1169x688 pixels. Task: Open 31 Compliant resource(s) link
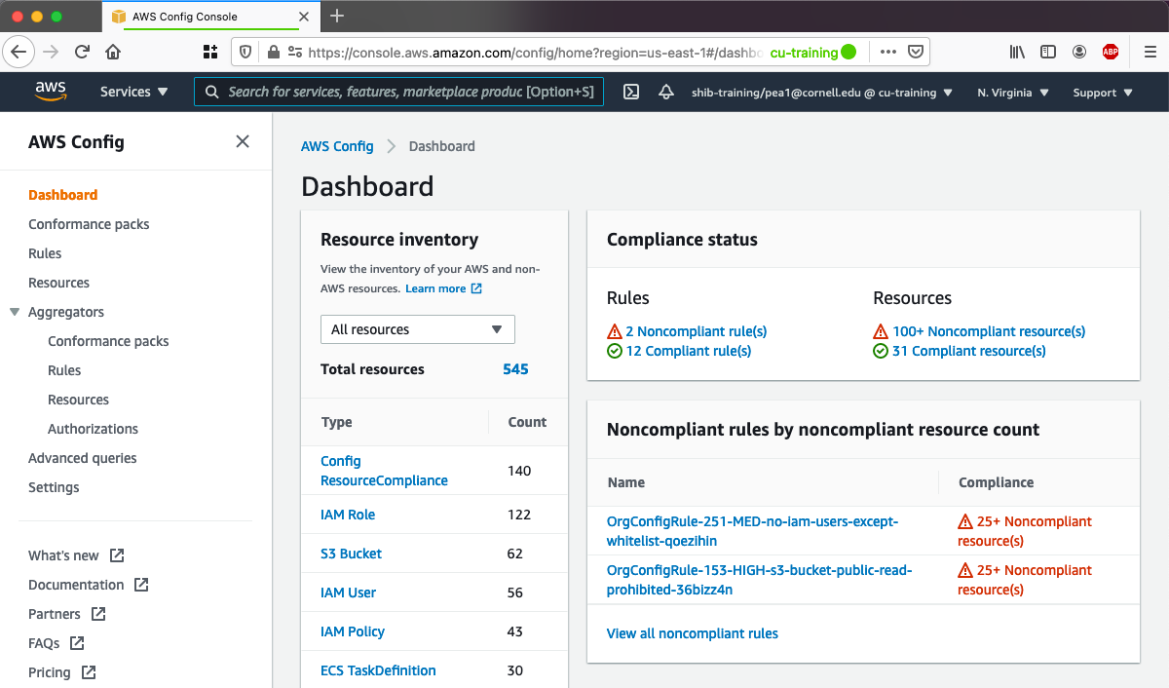[x=969, y=351]
